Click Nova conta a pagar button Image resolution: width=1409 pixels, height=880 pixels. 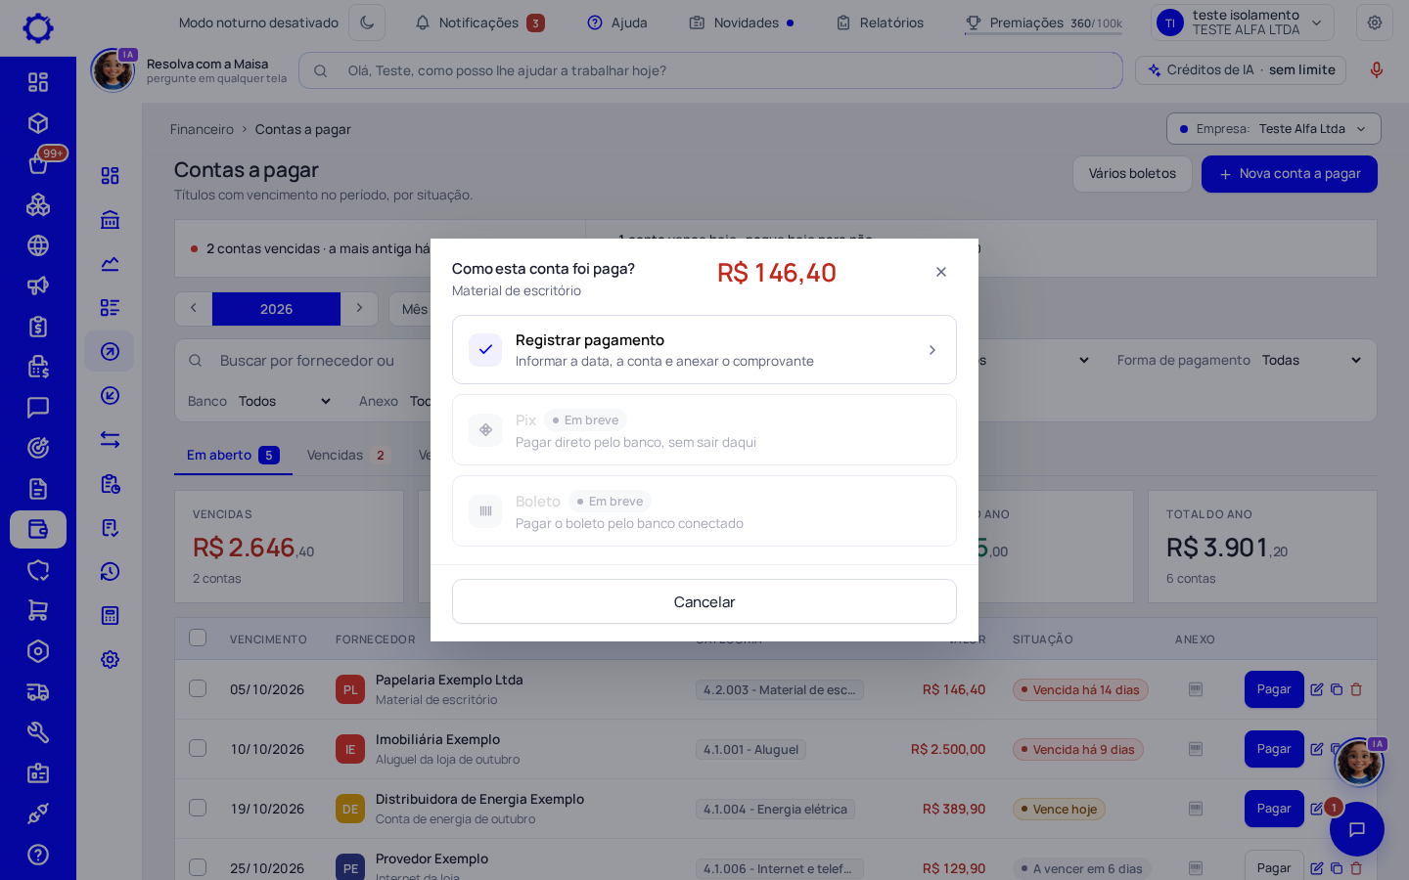point(1290,174)
